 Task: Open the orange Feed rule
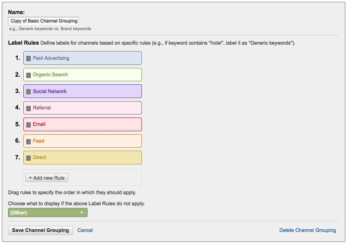tap(83, 141)
